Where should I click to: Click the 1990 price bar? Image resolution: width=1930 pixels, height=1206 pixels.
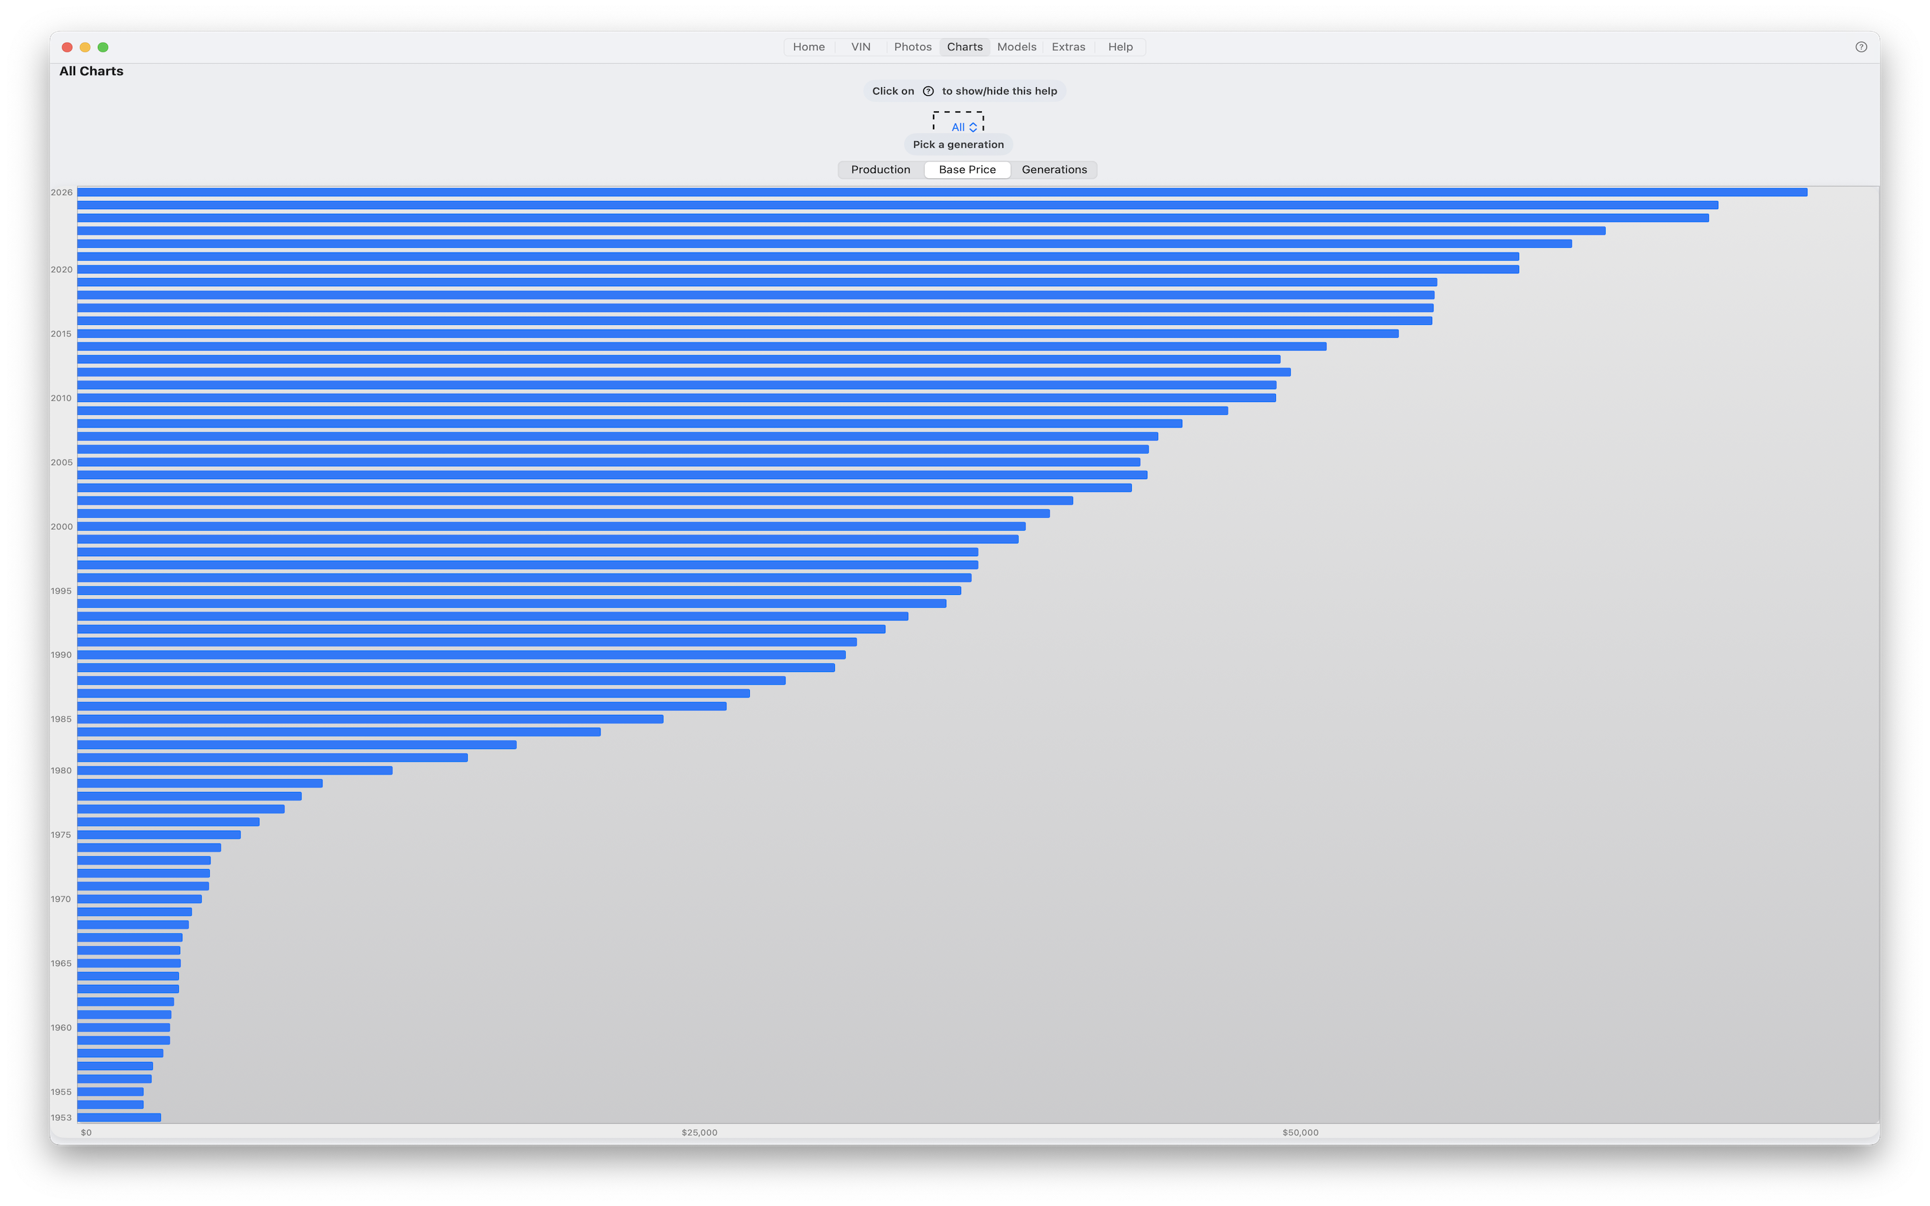point(461,655)
